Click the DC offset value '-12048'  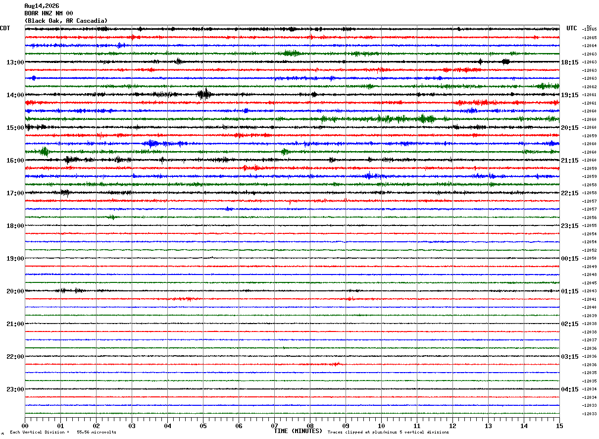589,274
